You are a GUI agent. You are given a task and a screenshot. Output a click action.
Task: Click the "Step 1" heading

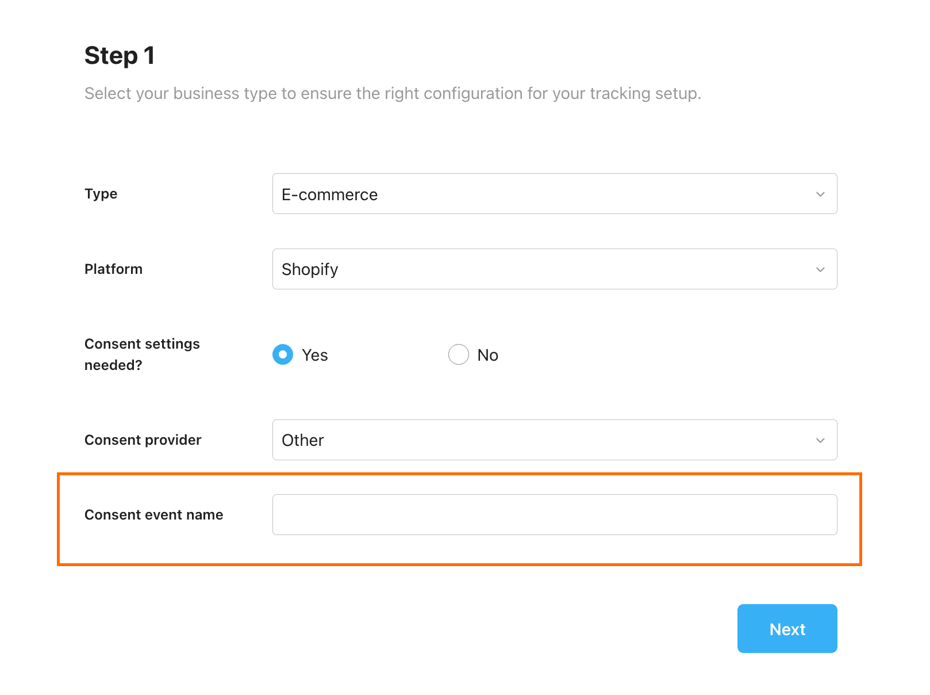pos(120,56)
